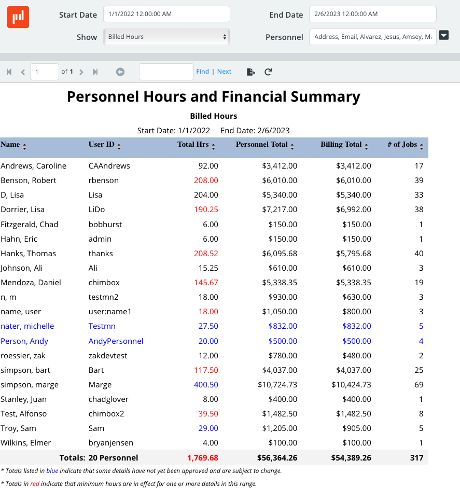Open Person, Andy drill-through link
This screenshot has width=460, height=488.
(x=24, y=341)
